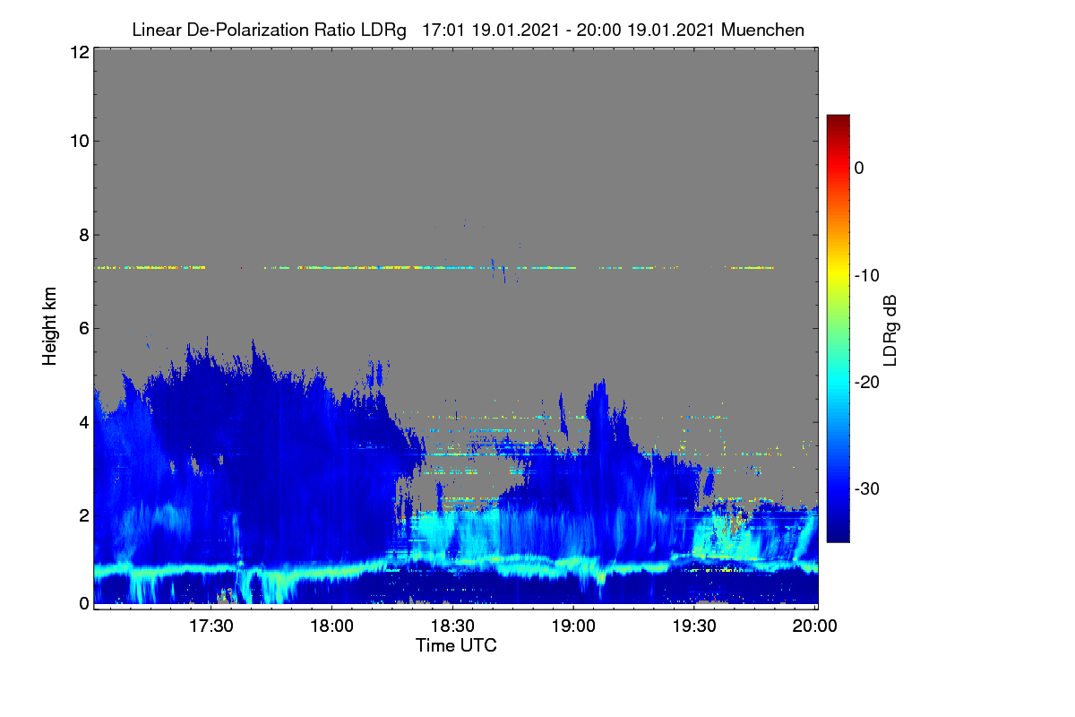The height and width of the screenshot is (717, 1075).
Task: Click the 4 km height tick label
Action: click(x=83, y=421)
